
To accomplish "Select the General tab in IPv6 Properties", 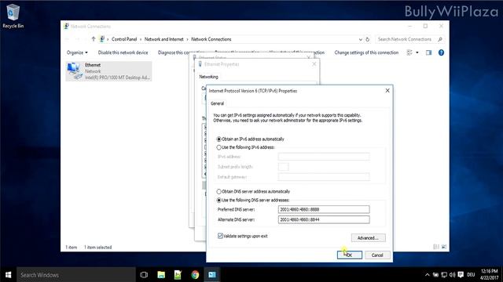I will click(x=217, y=103).
